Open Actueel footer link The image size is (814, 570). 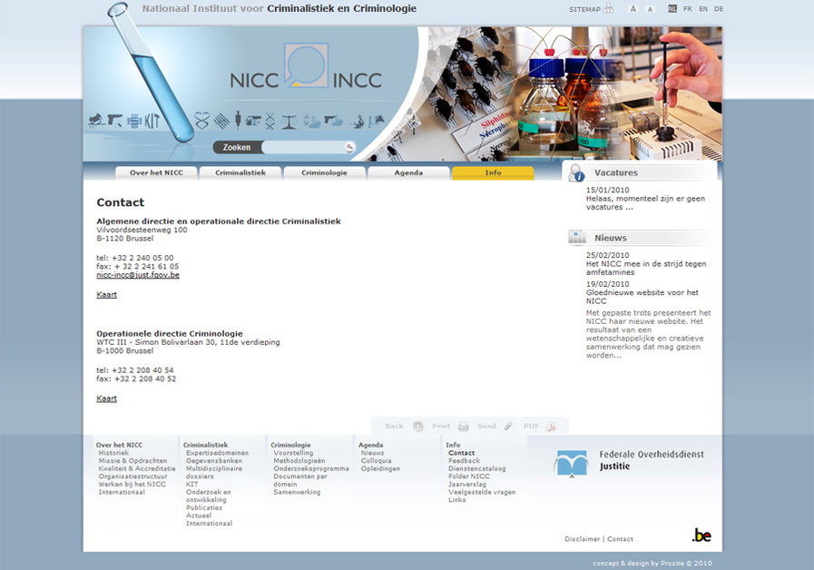(x=199, y=516)
